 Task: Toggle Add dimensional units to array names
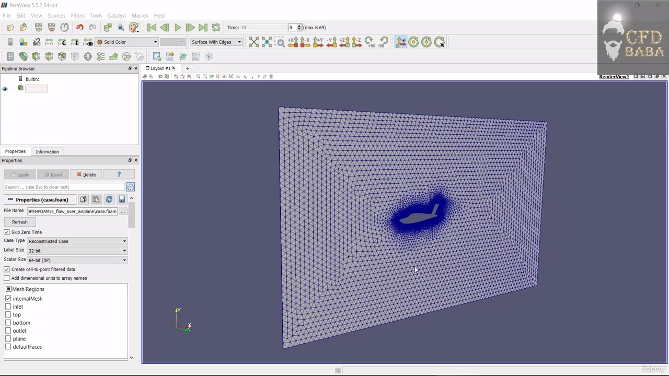click(x=7, y=278)
